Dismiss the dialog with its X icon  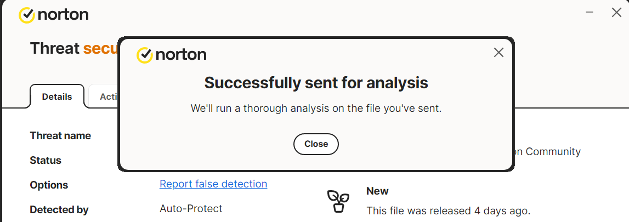coord(498,53)
